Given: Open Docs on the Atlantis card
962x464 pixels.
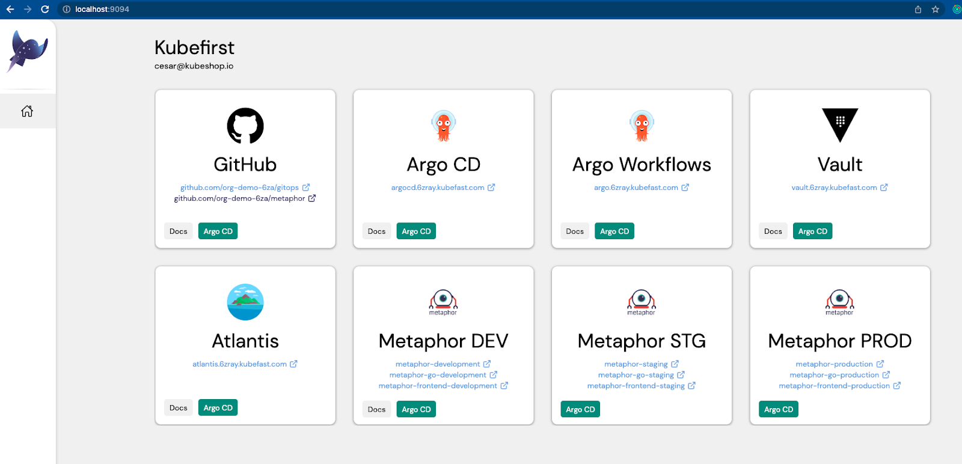Looking at the screenshot, I should [x=179, y=408].
